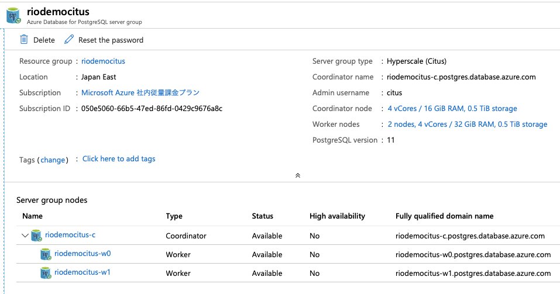Click the Location value Japan East
The height and width of the screenshot is (294, 560).
tap(98, 77)
